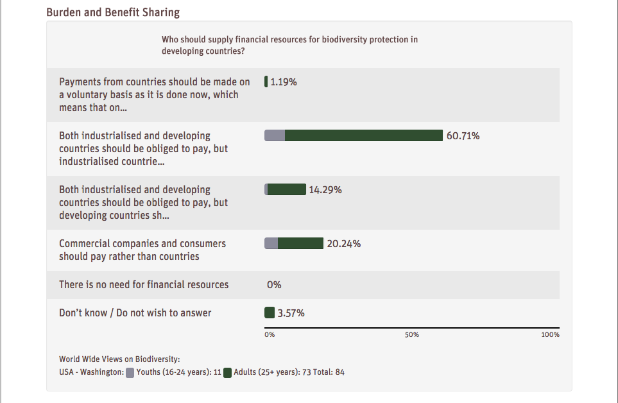618x403 pixels.
Task: Click the 'Burden and Benefit Sharing' heading
Action: click(x=113, y=12)
